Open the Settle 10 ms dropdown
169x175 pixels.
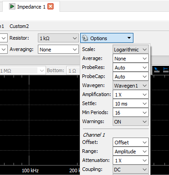[x=131, y=104]
